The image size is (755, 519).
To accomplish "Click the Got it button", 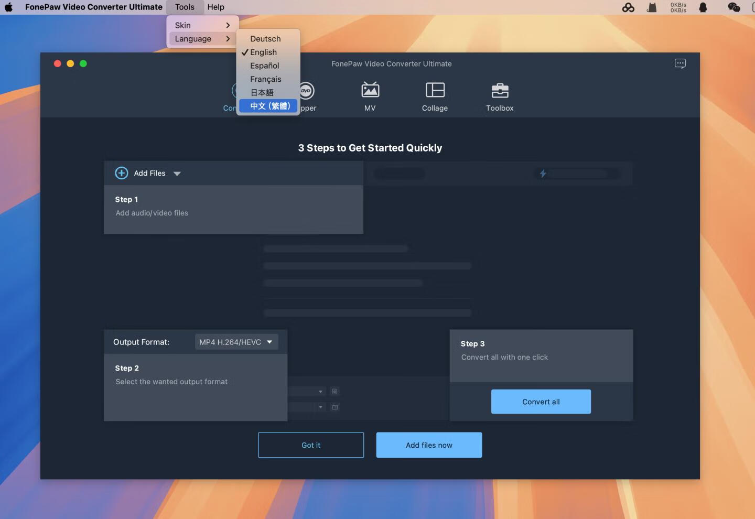I will (x=311, y=445).
